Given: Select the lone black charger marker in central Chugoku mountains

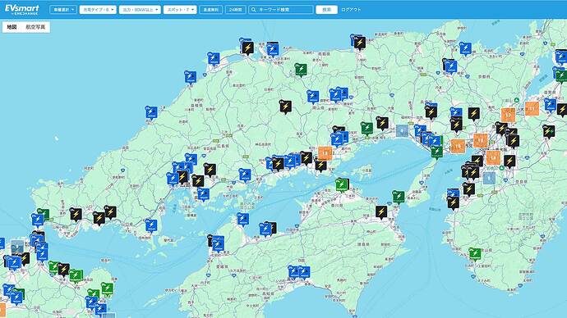Looking at the screenshot, I should [285, 107].
